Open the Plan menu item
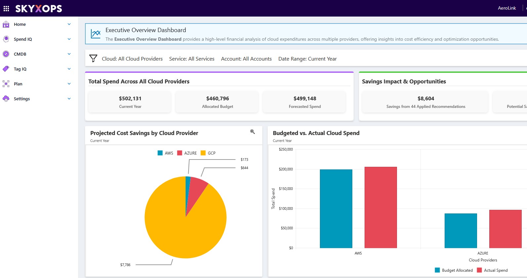This screenshot has width=527, height=278. [x=18, y=84]
